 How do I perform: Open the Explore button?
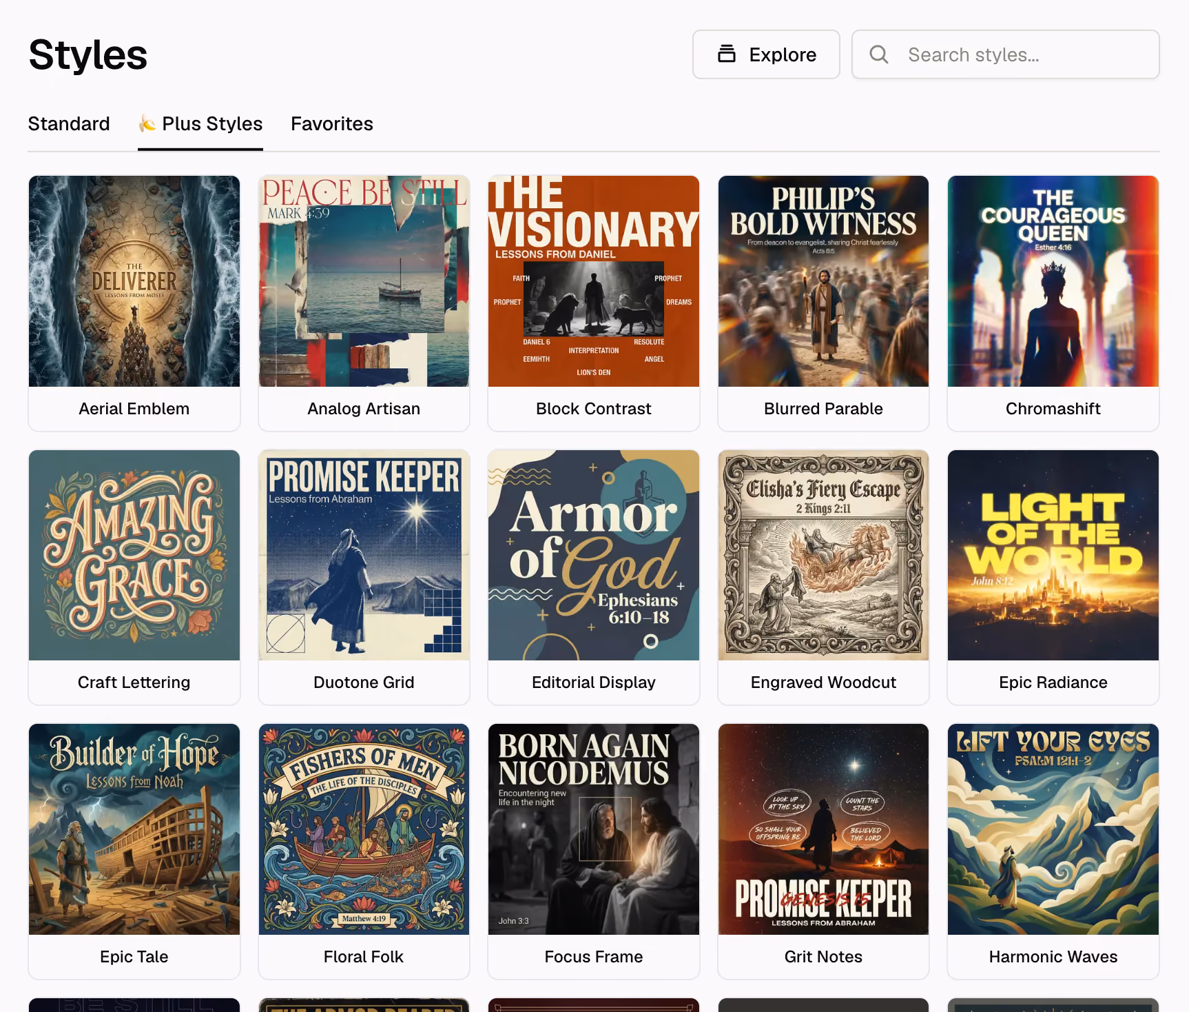pos(766,54)
